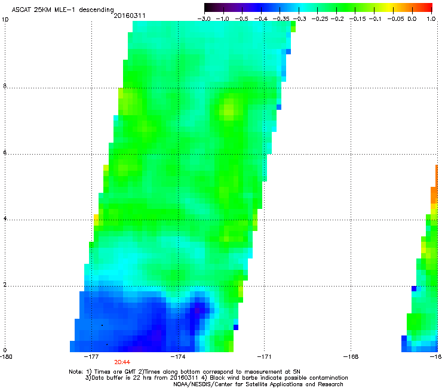Image resolution: width=442 pixels, height=388 pixels.
Task: Click the longitude label -177
Action: click(x=91, y=357)
